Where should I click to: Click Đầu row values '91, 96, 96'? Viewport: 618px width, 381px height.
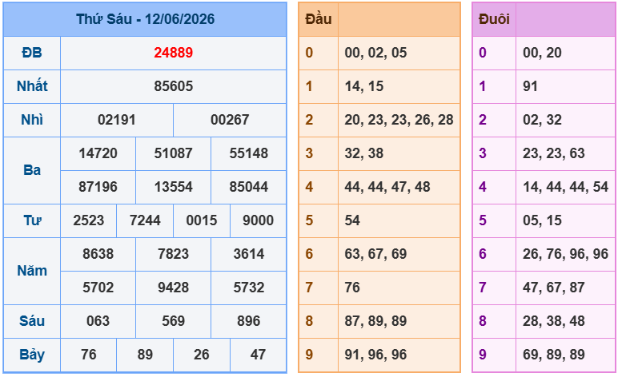point(375,355)
